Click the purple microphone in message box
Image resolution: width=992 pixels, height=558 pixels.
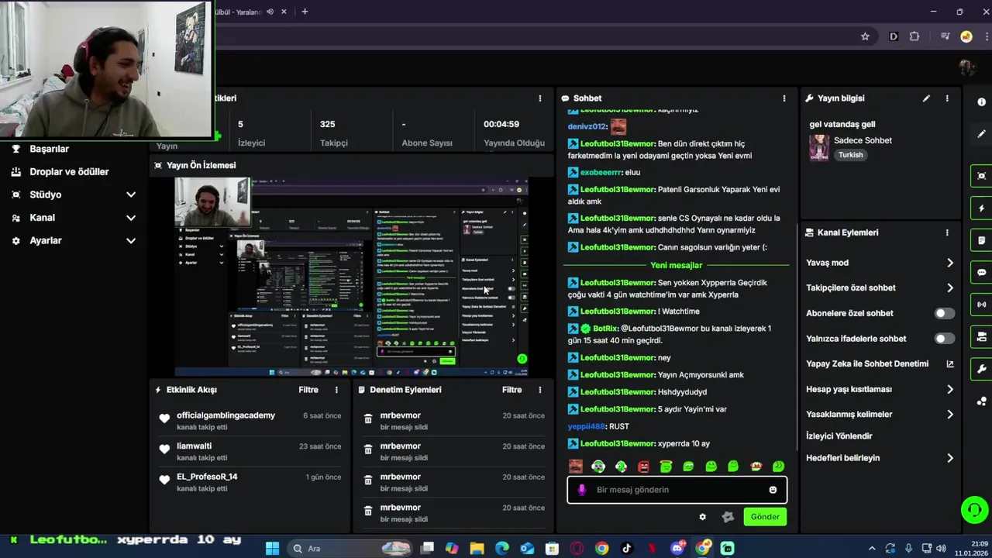click(582, 490)
